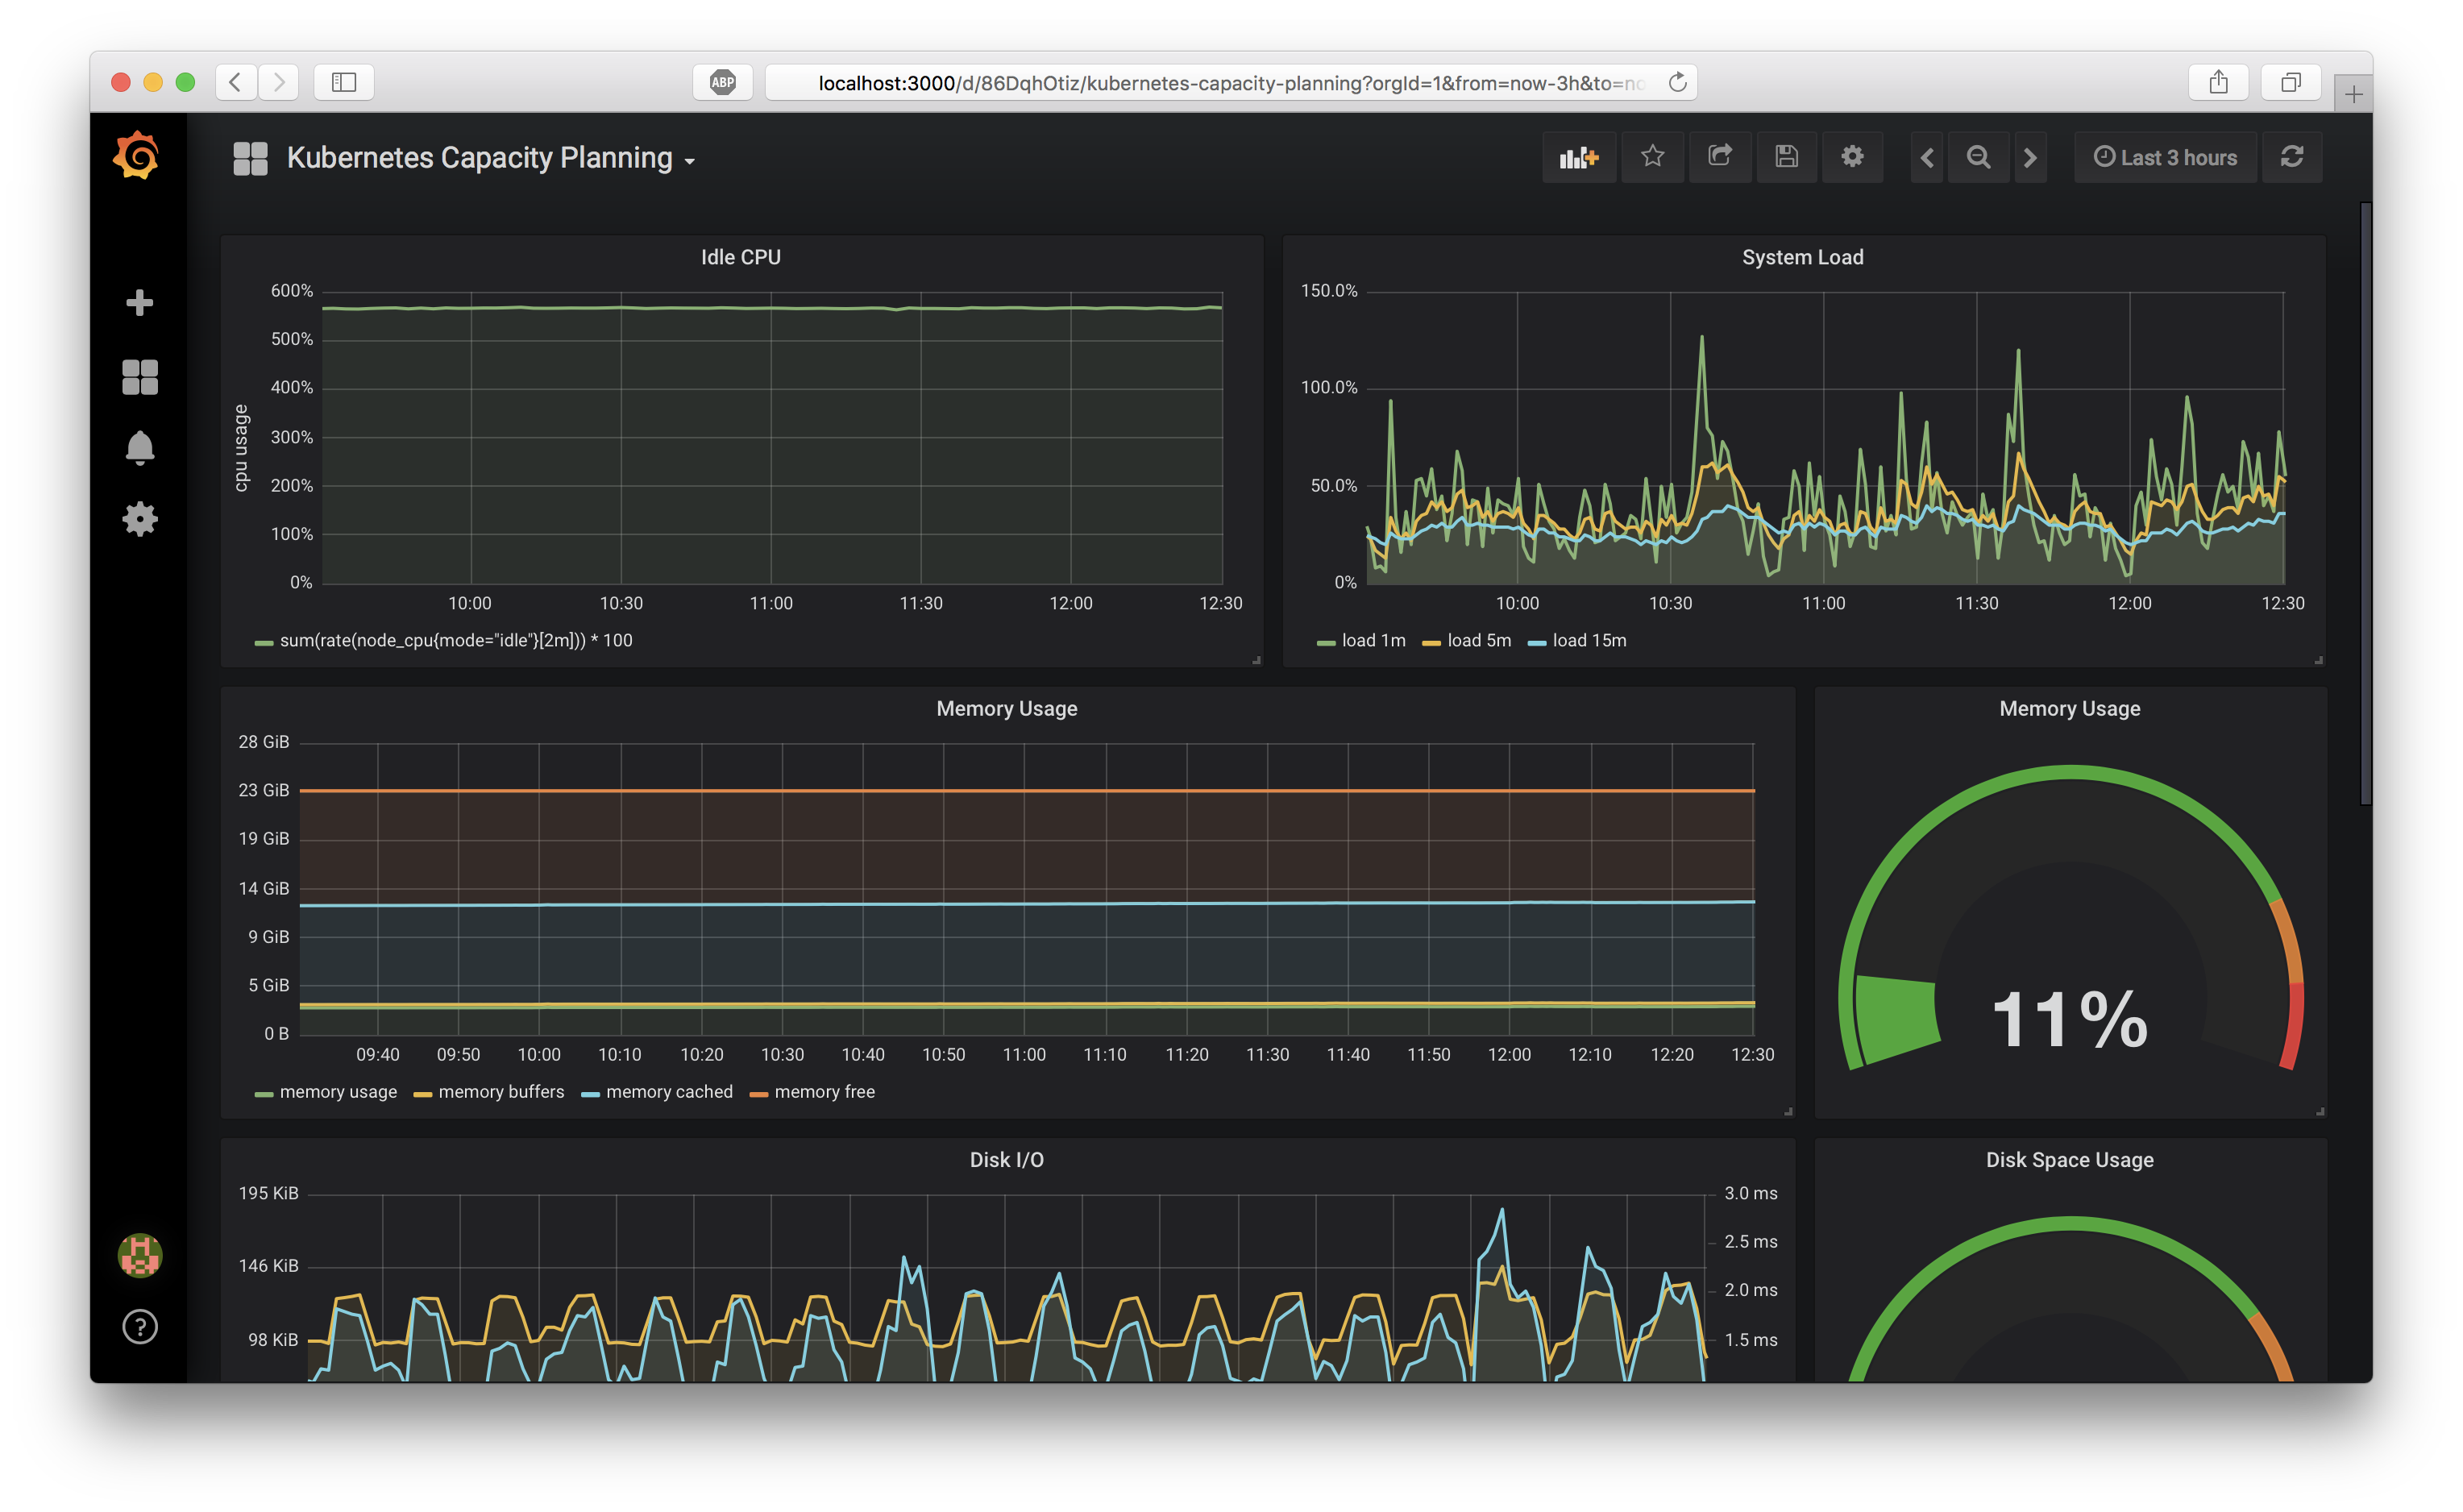2463x1512 pixels.
Task: Toggle the load 15m legend entry
Action: click(x=1589, y=640)
